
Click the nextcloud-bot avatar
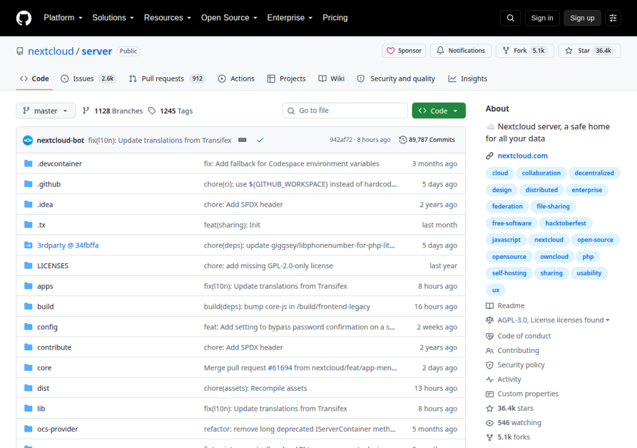click(x=27, y=140)
